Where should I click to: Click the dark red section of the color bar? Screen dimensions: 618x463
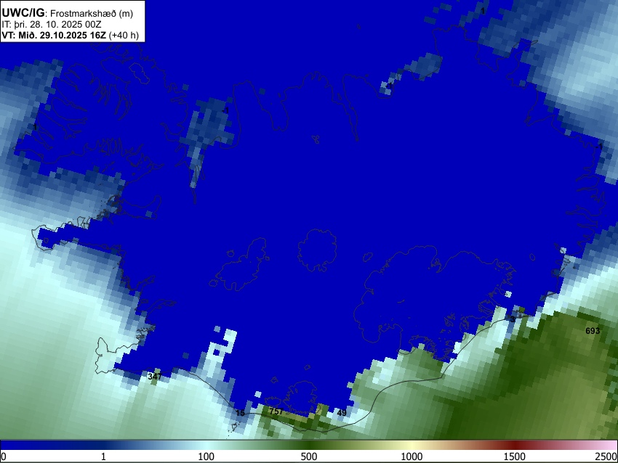click(x=515, y=446)
